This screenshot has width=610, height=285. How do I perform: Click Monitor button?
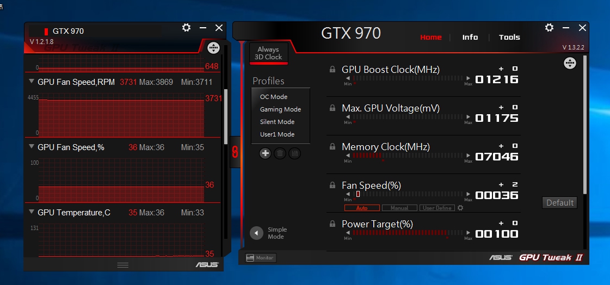point(261,258)
